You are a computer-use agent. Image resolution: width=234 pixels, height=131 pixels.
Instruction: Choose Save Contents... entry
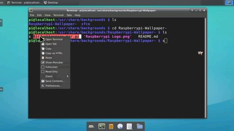[55, 81]
